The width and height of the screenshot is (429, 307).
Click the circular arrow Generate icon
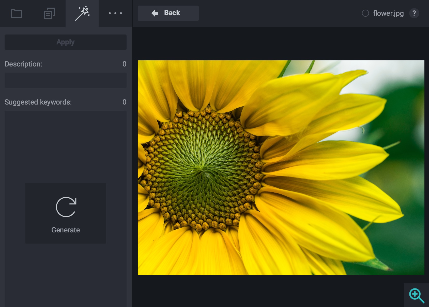(66, 207)
